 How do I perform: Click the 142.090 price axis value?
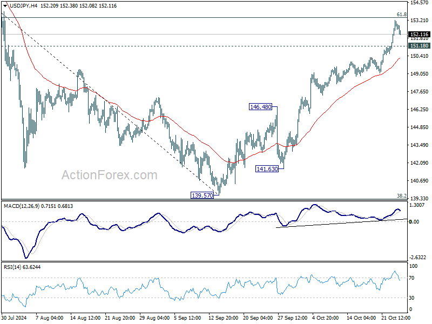click(420, 163)
